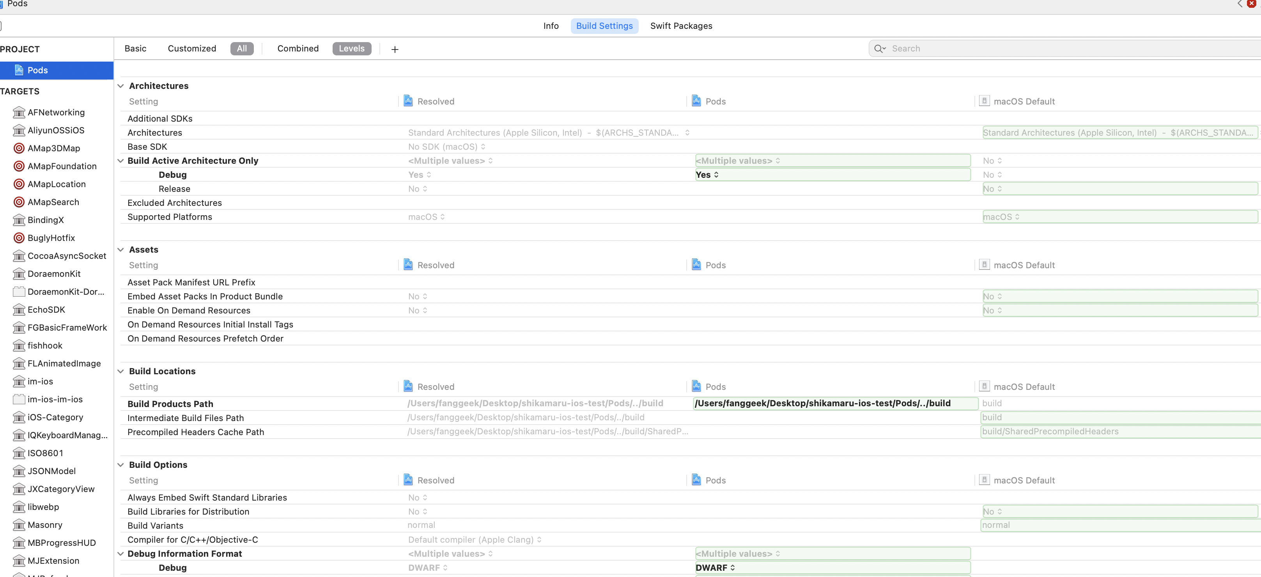This screenshot has height=577, width=1261.
Task: Collapse the Architectures section
Action: [x=121, y=86]
